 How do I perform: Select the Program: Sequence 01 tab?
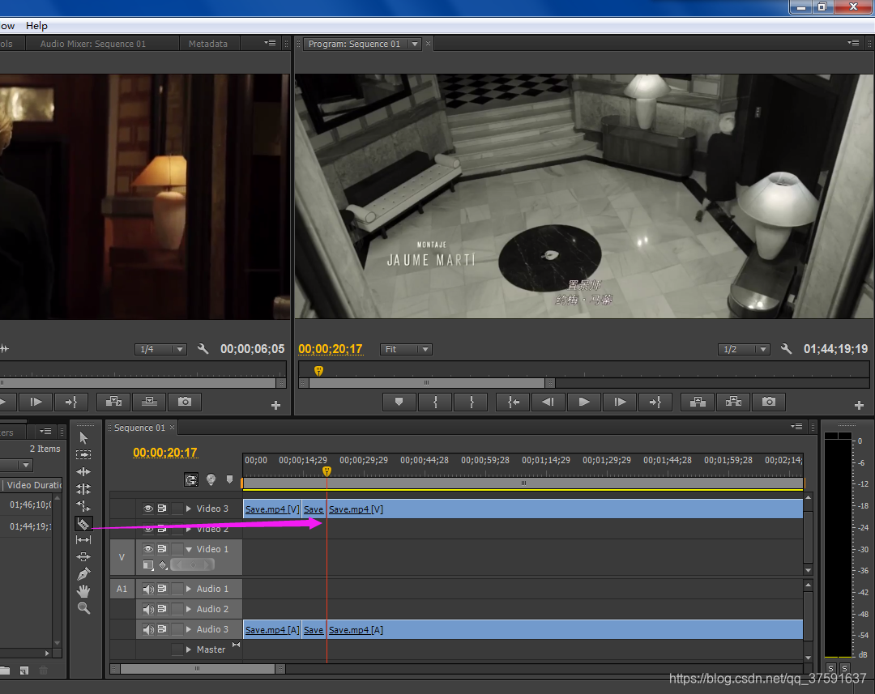(354, 44)
